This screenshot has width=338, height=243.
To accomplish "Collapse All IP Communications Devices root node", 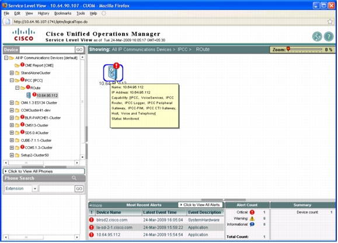I will click(6, 58).
